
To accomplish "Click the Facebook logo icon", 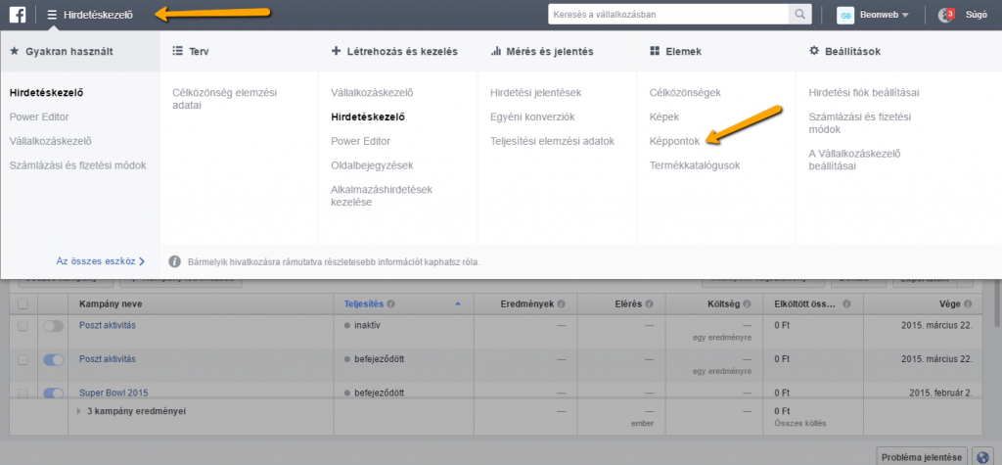I will point(18,14).
